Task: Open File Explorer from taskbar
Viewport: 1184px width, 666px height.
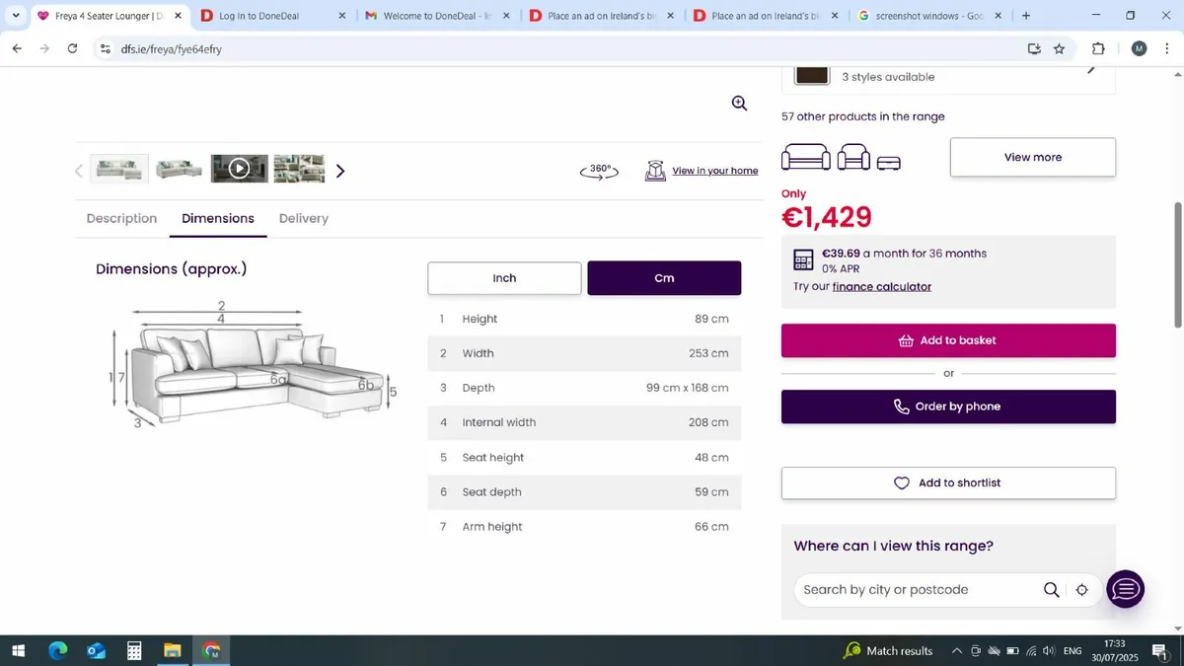Action: click(173, 650)
